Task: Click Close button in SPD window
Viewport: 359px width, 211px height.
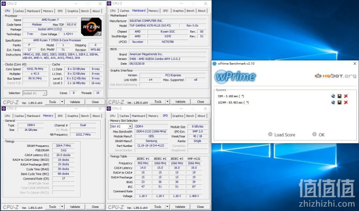Action: (x=200, y=207)
